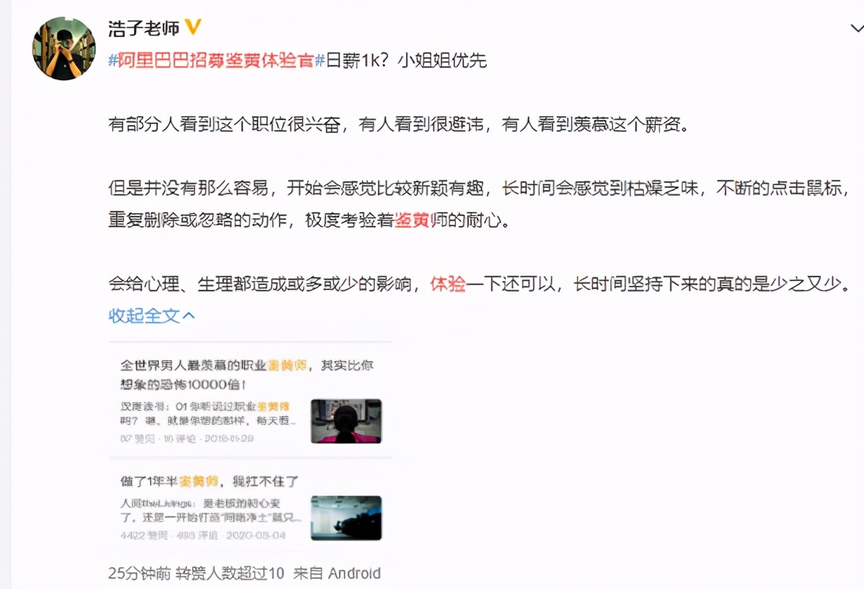Click first article's thumbnail of person at monitor
This screenshot has width=864, height=589.
click(346, 421)
